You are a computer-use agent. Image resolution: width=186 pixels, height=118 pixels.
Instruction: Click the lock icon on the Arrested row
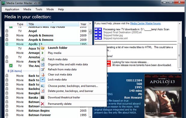coord(7,57)
